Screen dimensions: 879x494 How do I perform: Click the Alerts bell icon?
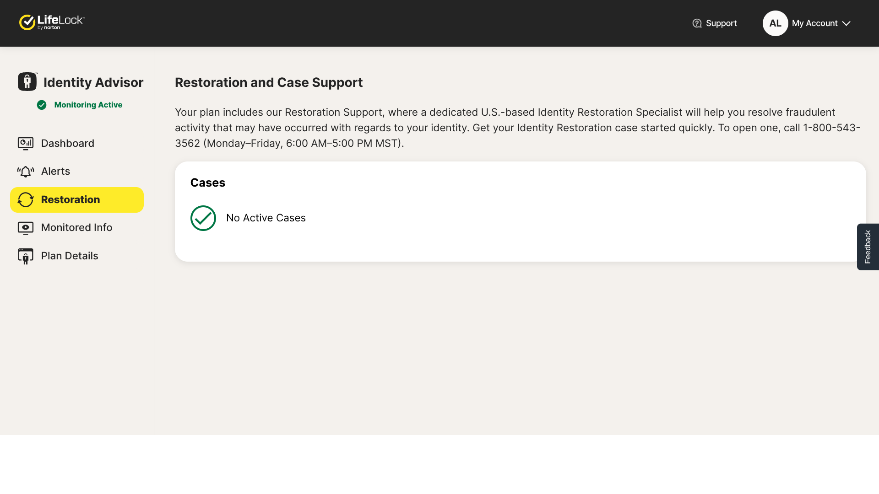click(x=26, y=172)
